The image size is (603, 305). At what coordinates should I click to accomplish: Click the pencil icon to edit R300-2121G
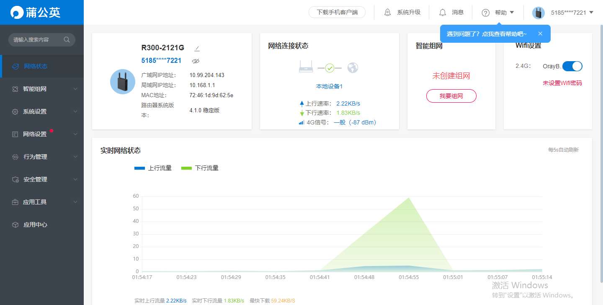click(197, 47)
